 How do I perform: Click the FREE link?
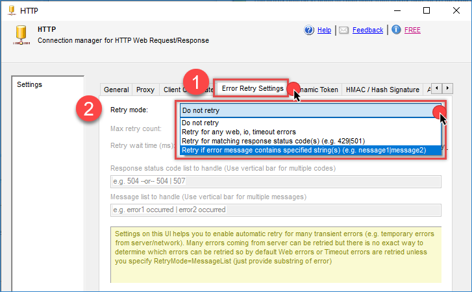click(x=412, y=30)
